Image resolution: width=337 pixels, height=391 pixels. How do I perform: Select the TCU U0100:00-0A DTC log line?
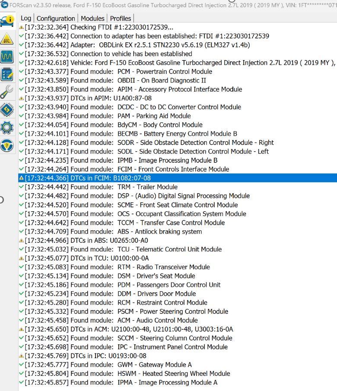click(x=86, y=258)
